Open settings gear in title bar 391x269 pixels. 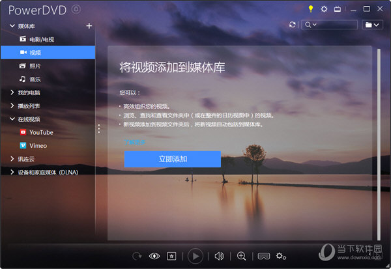pyautogui.click(x=324, y=9)
